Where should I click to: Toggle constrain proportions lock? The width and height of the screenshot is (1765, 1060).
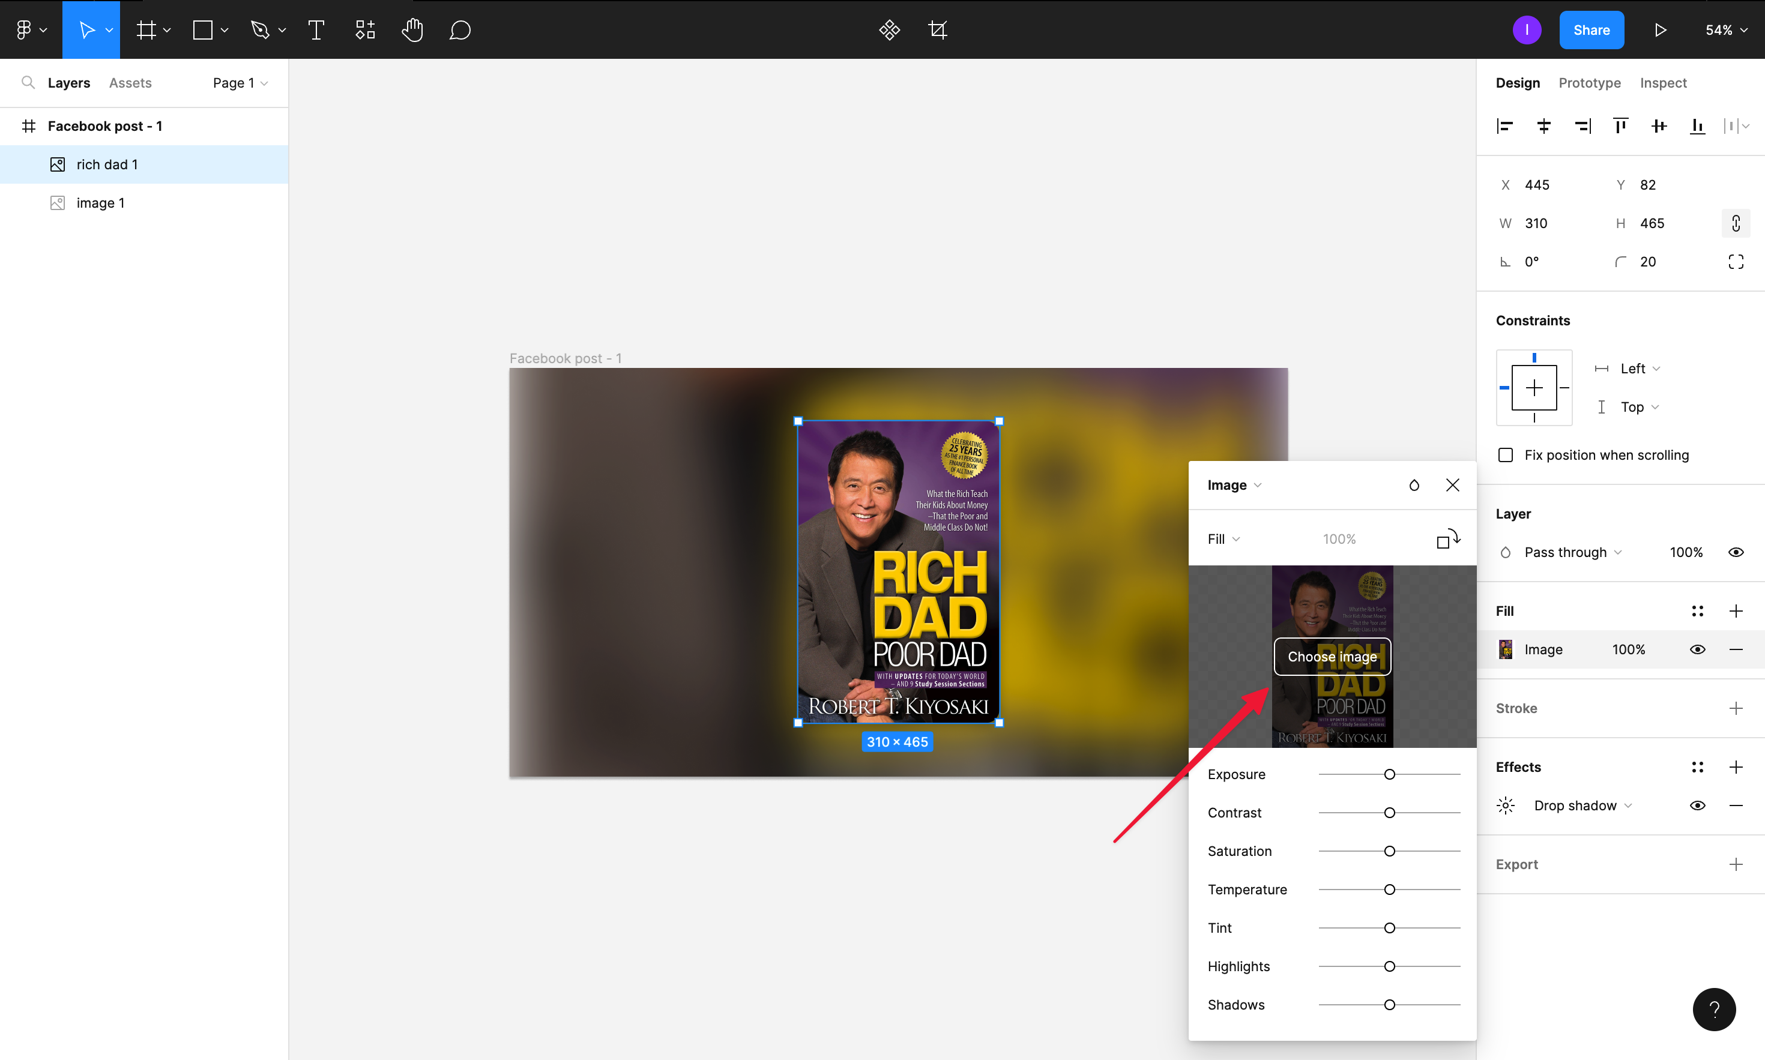pos(1735,223)
